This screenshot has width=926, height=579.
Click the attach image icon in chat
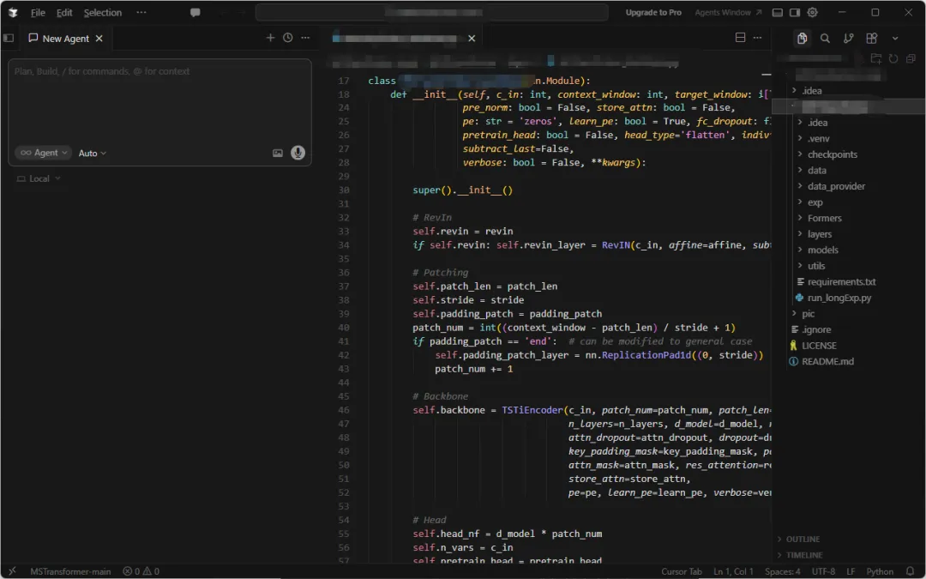(278, 153)
